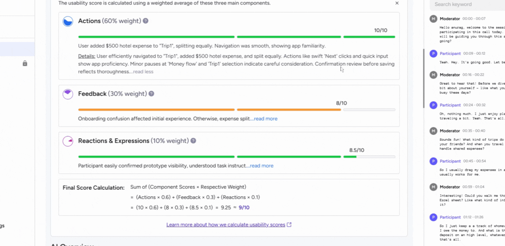Click the lock icon in left sidebar

coord(25,63)
